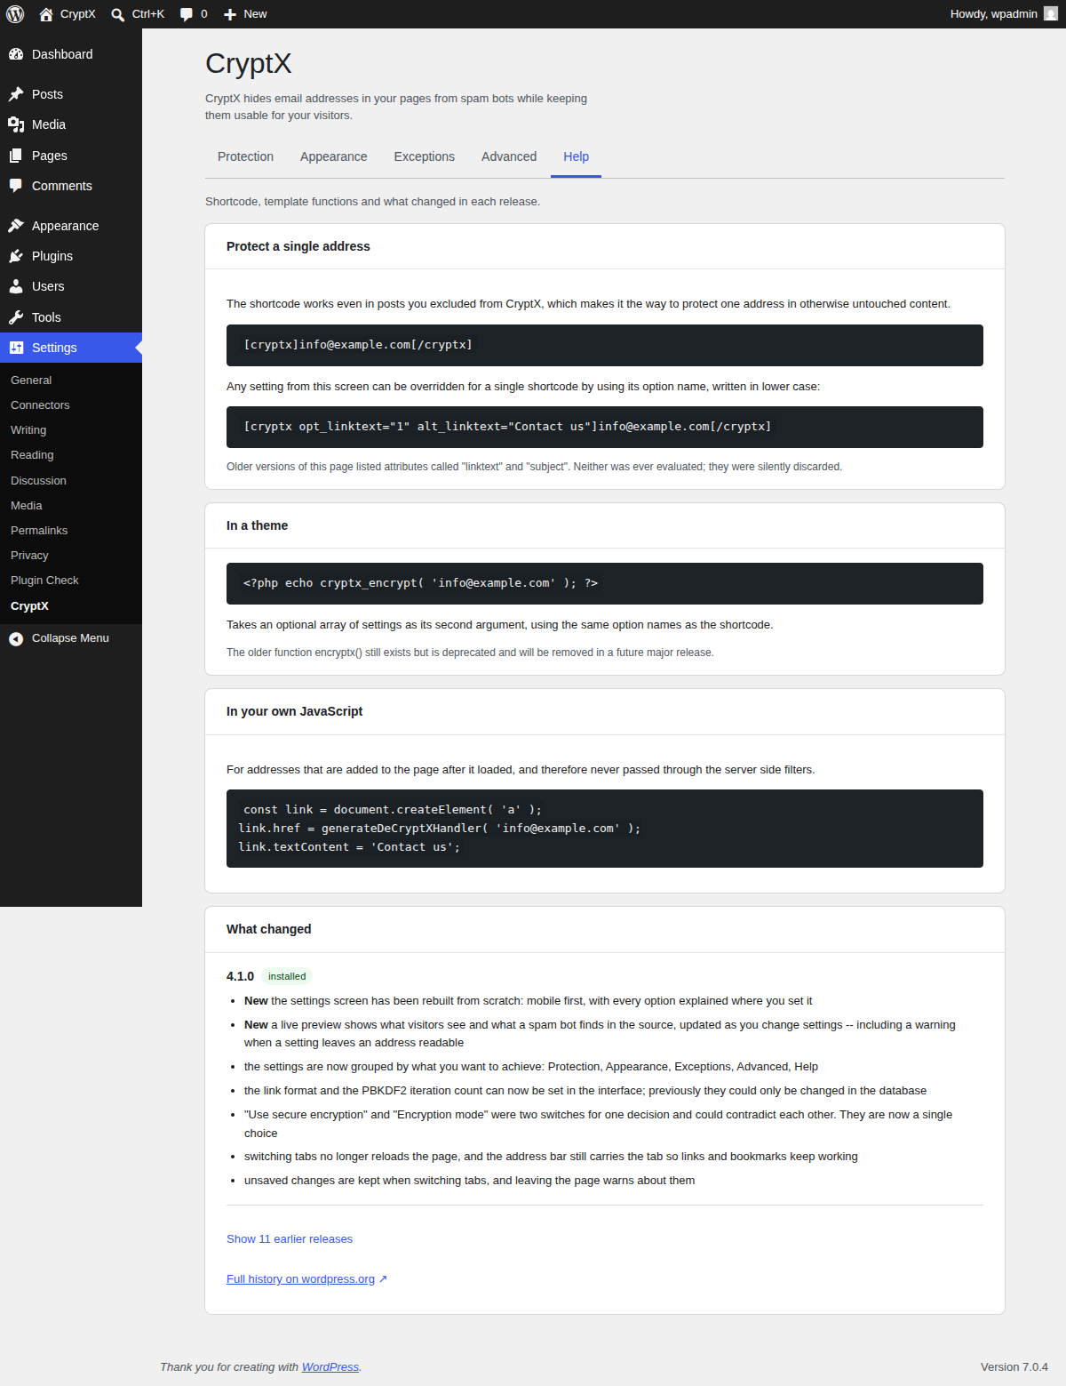1066x1386 pixels.
Task: Click the Media sidebar icon
Action: coord(16,124)
